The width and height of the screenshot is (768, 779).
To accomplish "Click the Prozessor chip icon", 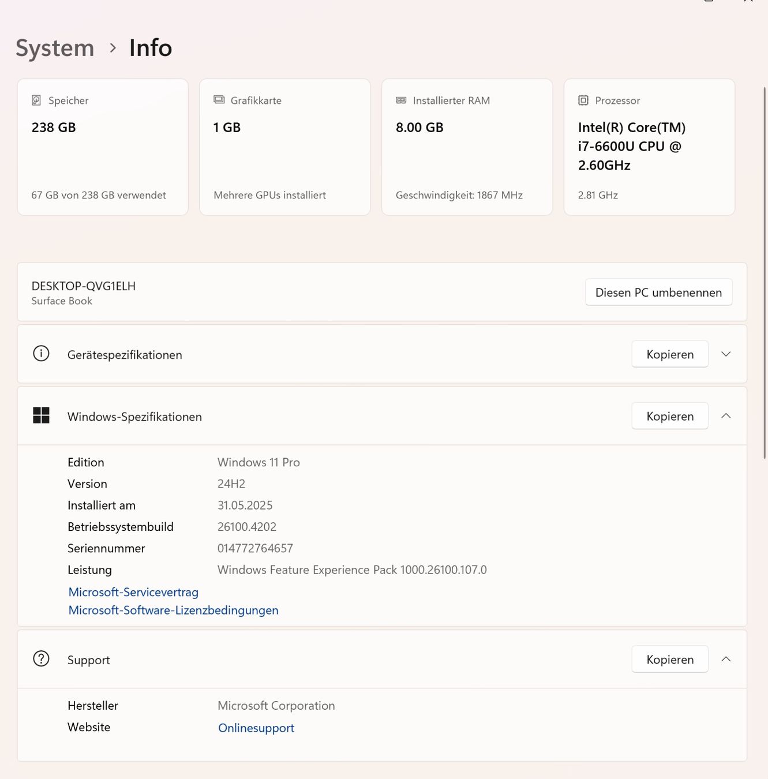I will point(583,100).
